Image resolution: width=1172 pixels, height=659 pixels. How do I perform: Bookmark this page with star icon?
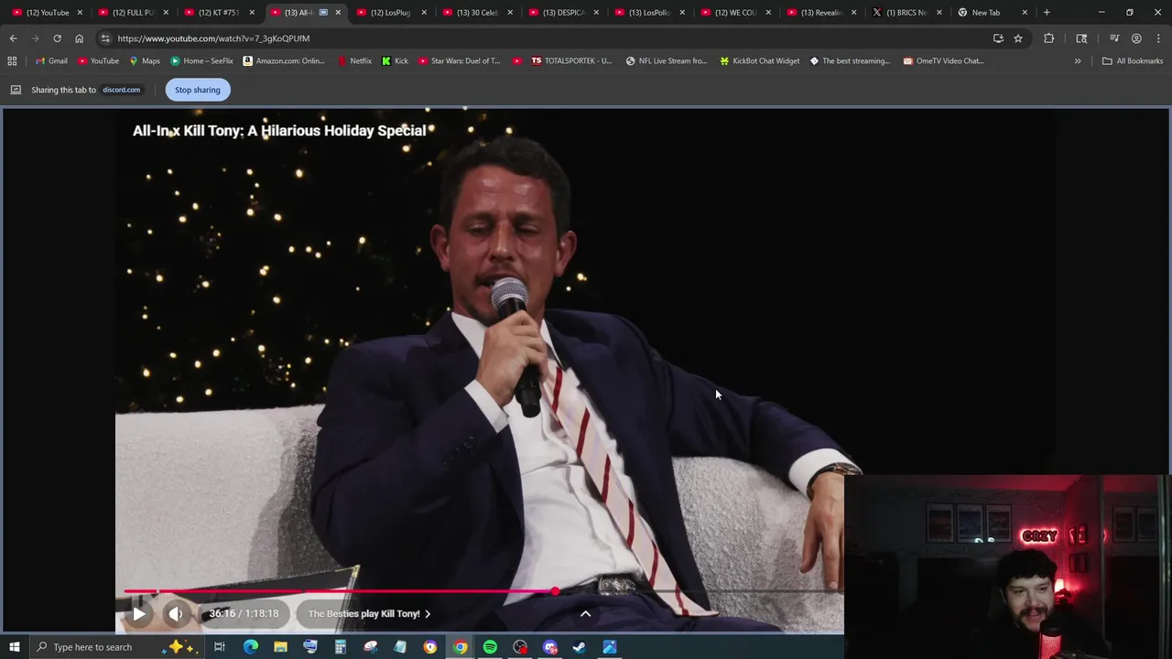click(x=1018, y=38)
